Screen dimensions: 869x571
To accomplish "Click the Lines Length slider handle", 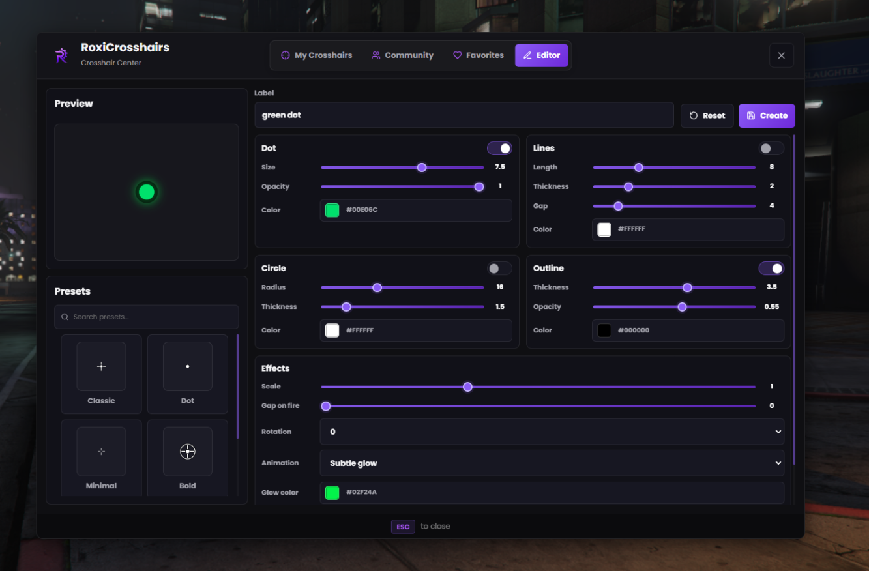I will [x=639, y=168].
